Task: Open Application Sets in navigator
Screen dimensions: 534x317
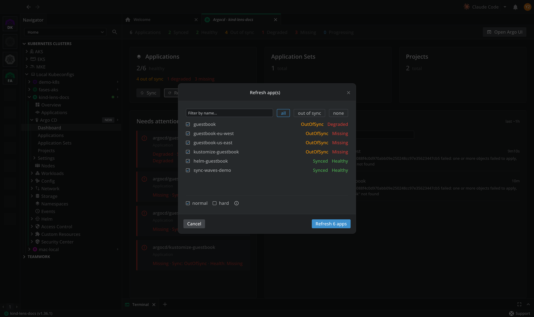Action: pyautogui.click(x=55, y=143)
